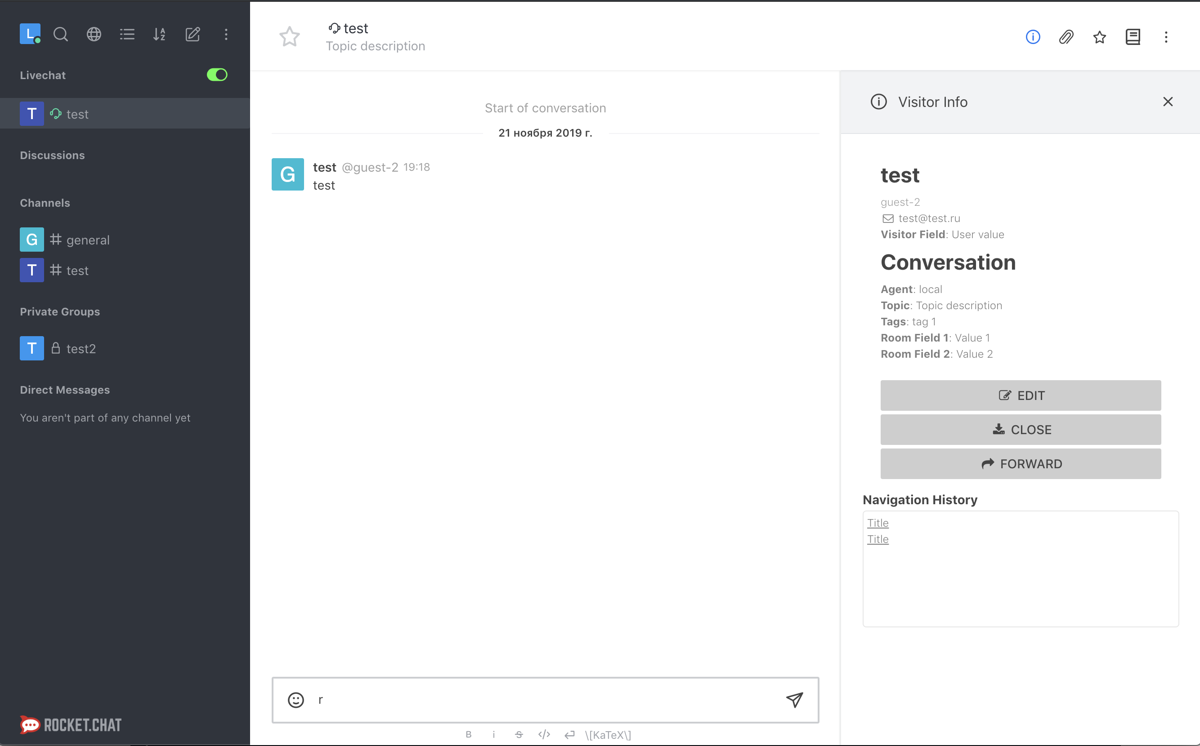This screenshot has width=1200, height=746.
Task: Open the attachments paperclip icon
Action: [x=1066, y=37]
